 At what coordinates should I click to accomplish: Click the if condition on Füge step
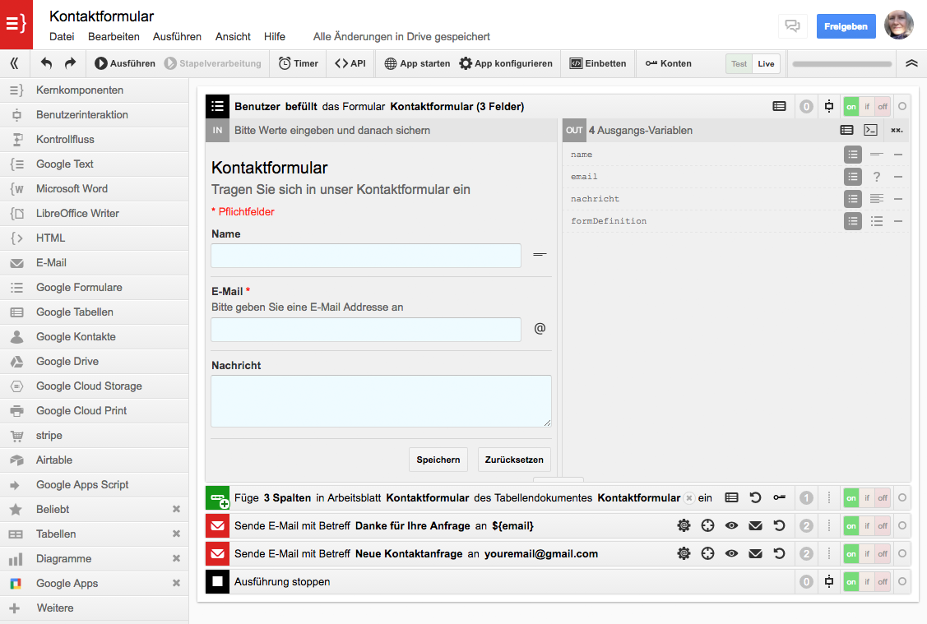point(867,497)
